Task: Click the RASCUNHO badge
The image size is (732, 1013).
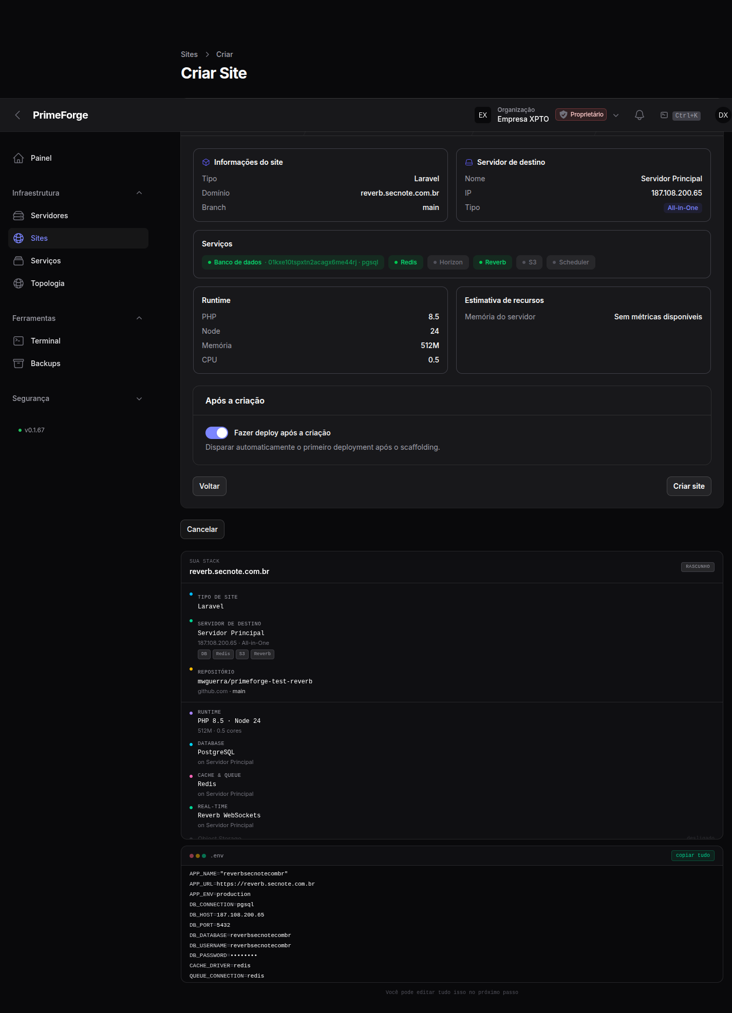Action: tap(698, 567)
